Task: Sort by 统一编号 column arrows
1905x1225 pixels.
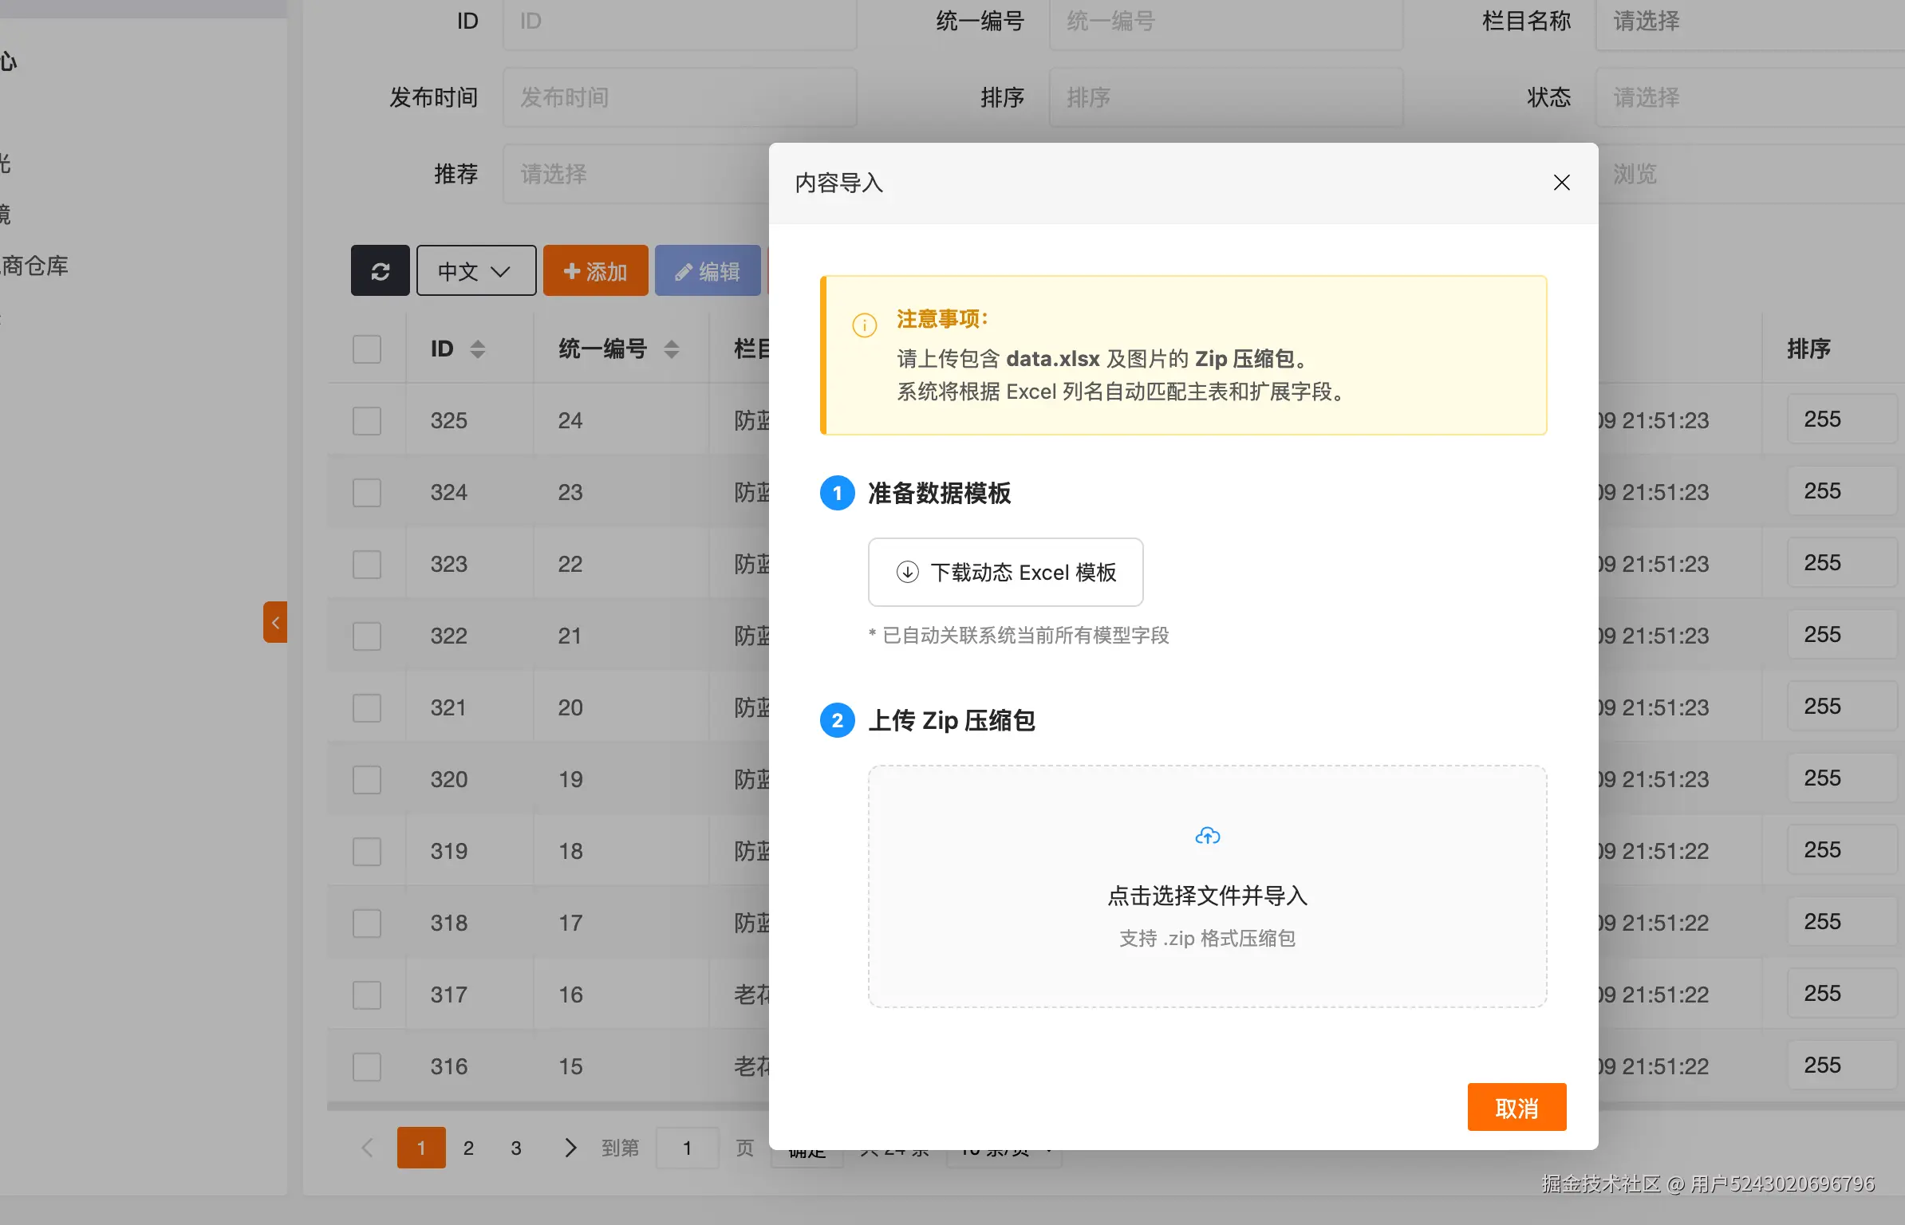Action: tap(671, 349)
